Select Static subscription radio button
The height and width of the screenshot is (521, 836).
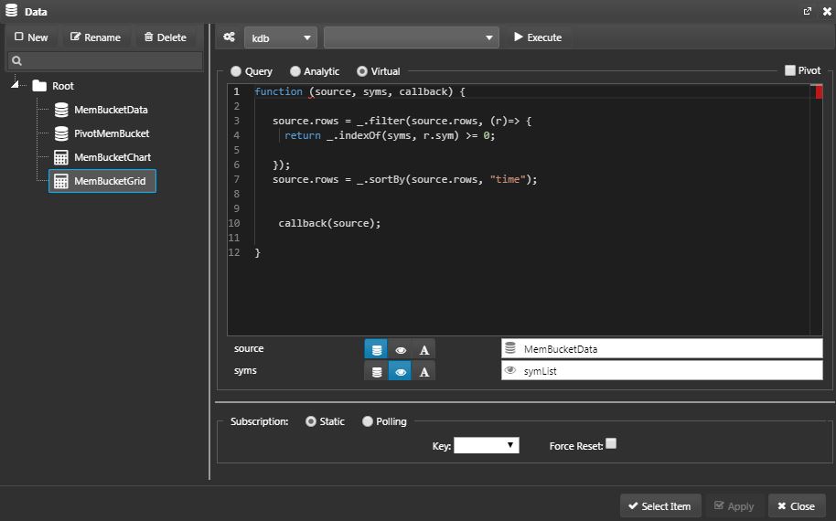pyautogui.click(x=311, y=421)
